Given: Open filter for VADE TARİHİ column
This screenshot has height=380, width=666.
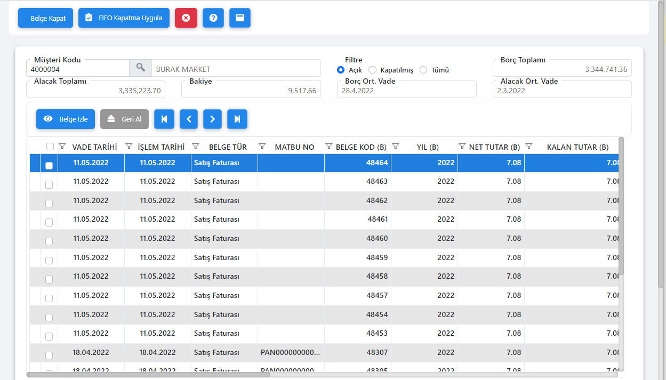Looking at the screenshot, I should coord(62,146).
